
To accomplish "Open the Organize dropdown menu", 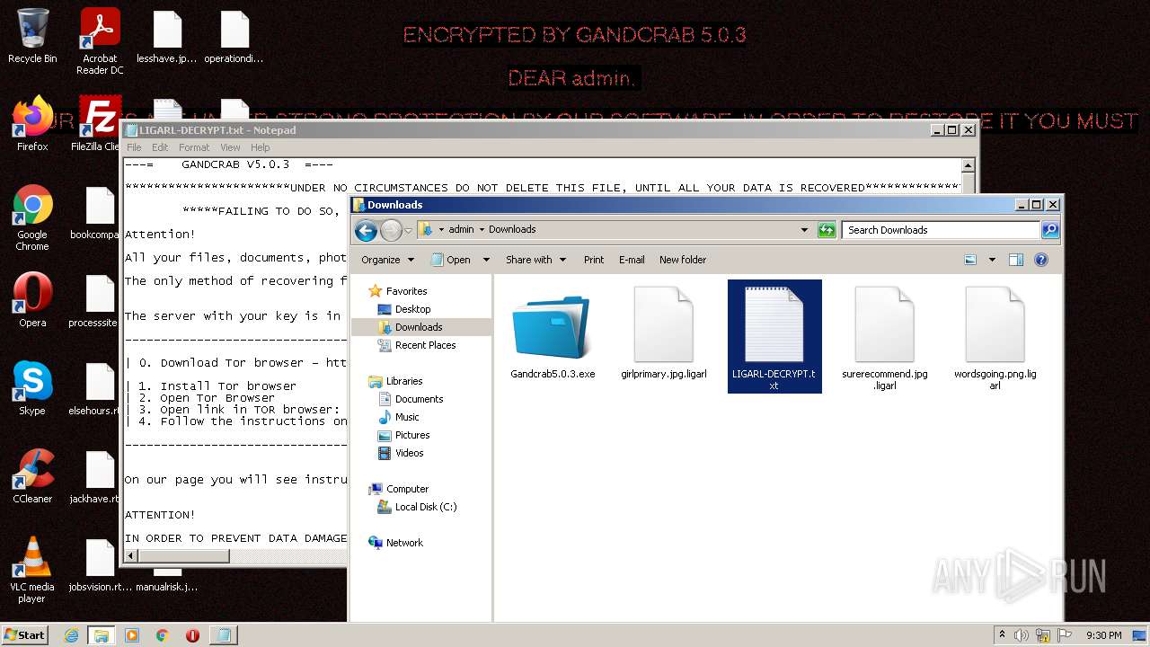I will tap(387, 260).
